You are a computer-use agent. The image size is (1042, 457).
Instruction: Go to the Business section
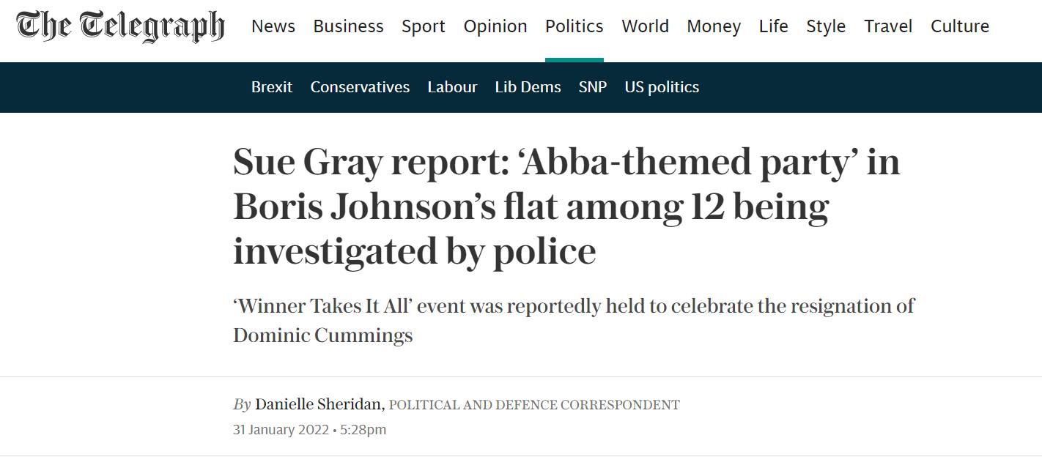[x=348, y=26]
